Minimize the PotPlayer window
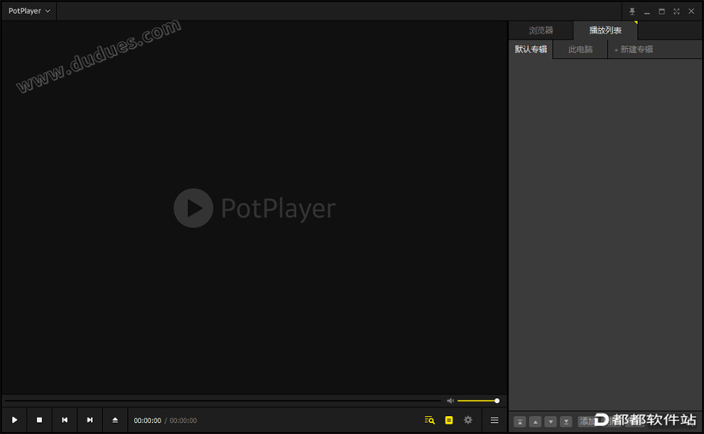 (x=647, y=12)
